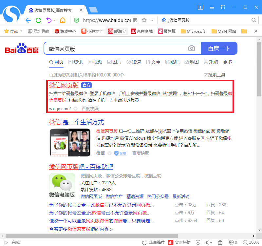Image resolution: width=262 pixels, height=246 pixels.
Task: Click the vertical scrollbar thumb
Action: pyautogui.click(x=259, y=70)
